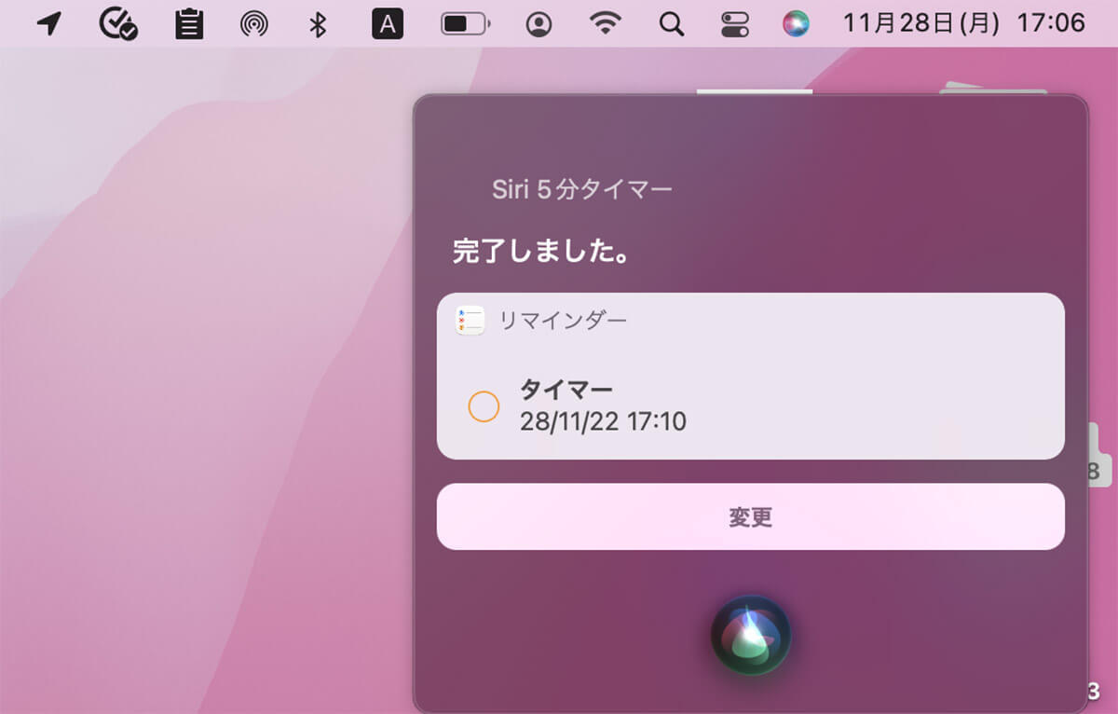The width and height of the screenshot is (1118, 714).
Task: Open Control Center icon
Action: click(735, 23)
